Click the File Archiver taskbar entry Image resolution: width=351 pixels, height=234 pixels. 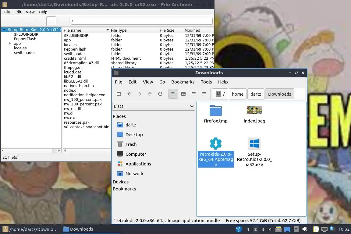[x=31, y=229]
